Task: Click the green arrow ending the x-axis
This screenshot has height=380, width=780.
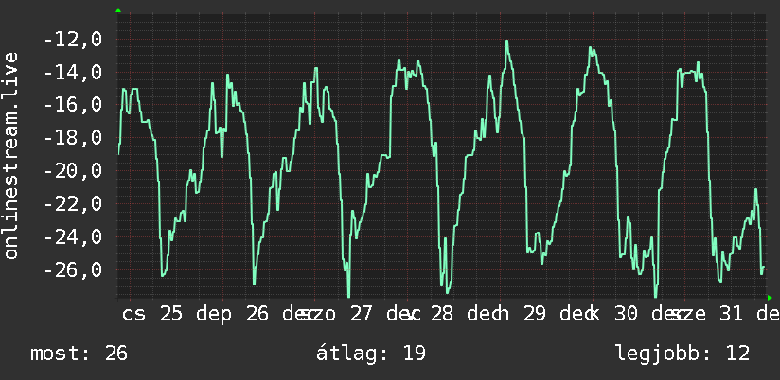Action: [x=770, y=298]
